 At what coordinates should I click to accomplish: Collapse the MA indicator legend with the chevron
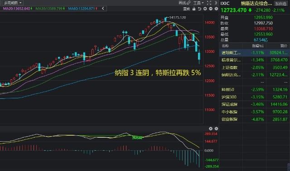click(103, 9)
